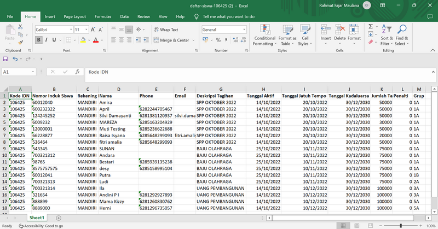Image resolution: width=438 pixels, height=229 pixels.
Task: Click Tell me what you want to do
Action: (x=228, y=17)
